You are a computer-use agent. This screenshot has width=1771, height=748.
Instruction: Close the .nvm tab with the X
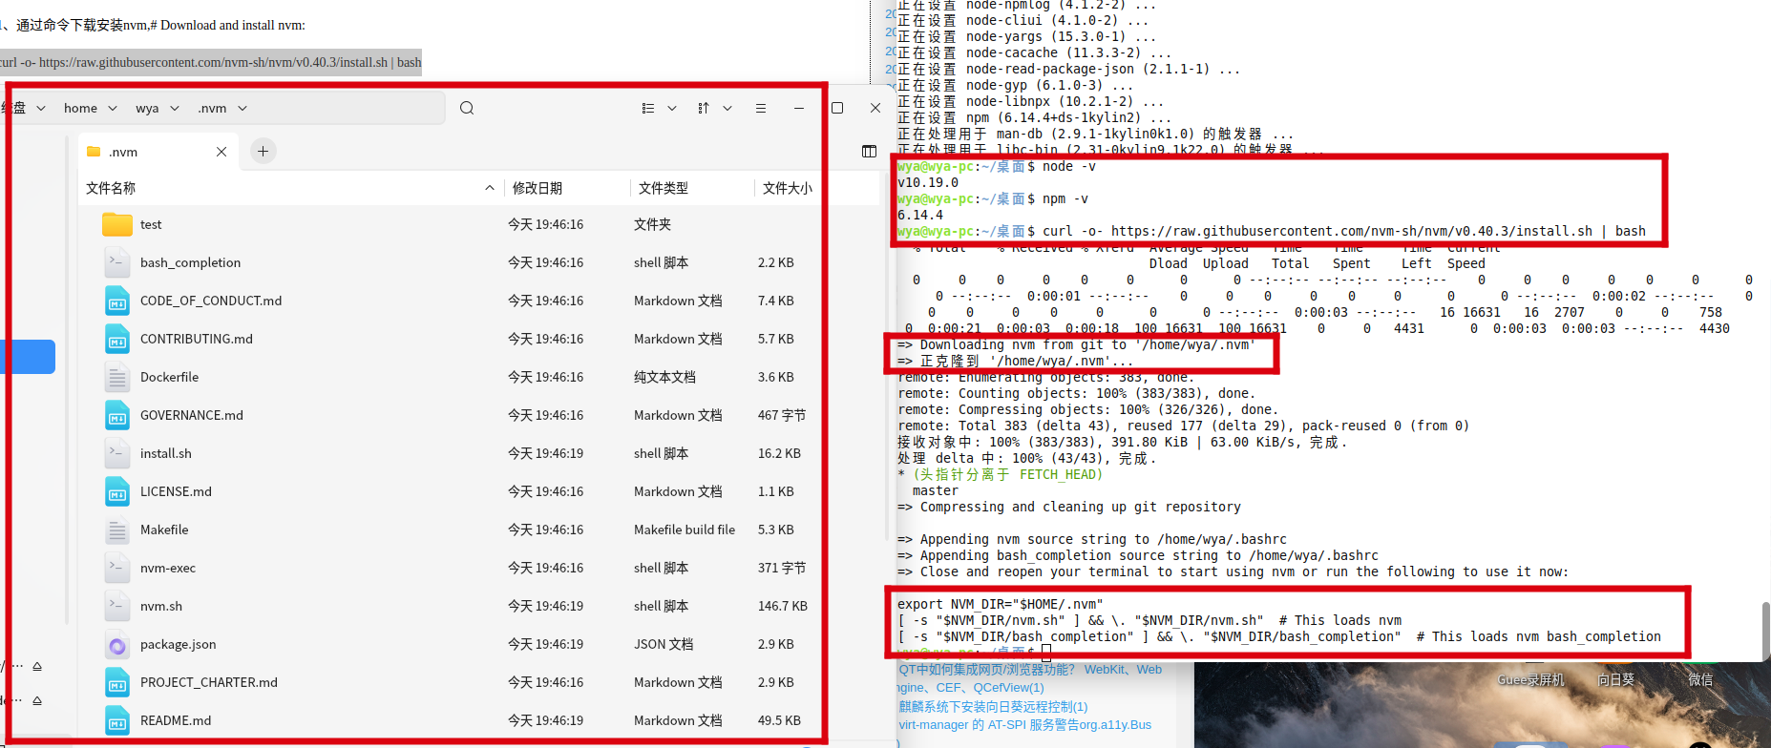(221, 152)
